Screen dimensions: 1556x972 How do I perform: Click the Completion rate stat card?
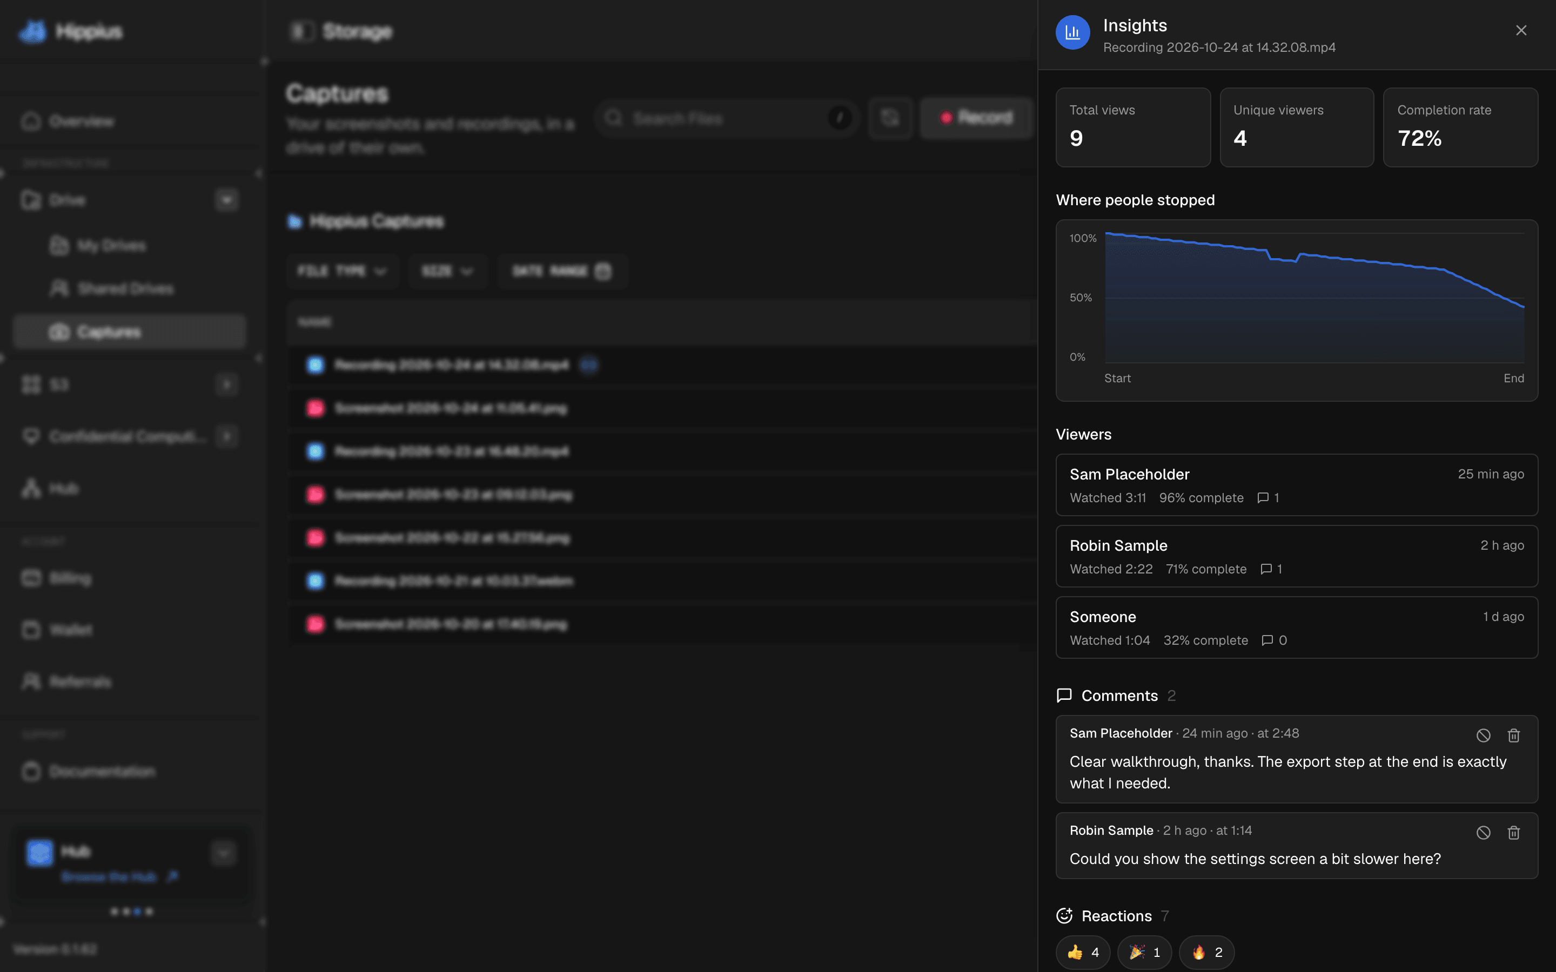point(1460,127)
